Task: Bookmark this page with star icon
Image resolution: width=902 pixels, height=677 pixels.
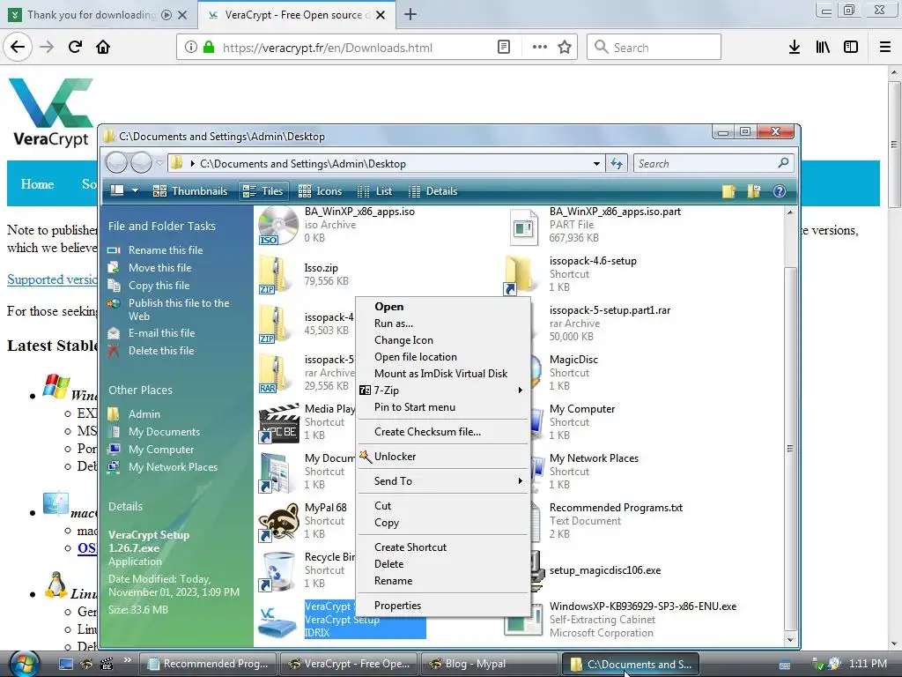Action: click(x=565, y=48)
